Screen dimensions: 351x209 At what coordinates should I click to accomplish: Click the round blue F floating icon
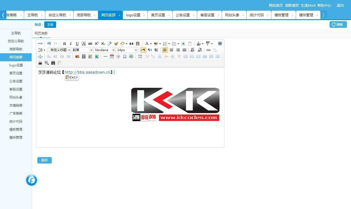coord(31,180)
